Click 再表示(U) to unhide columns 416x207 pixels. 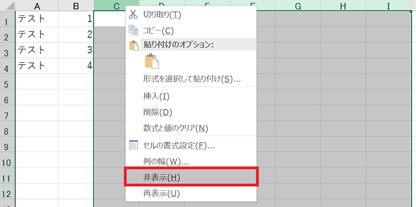tap(191, 194)
